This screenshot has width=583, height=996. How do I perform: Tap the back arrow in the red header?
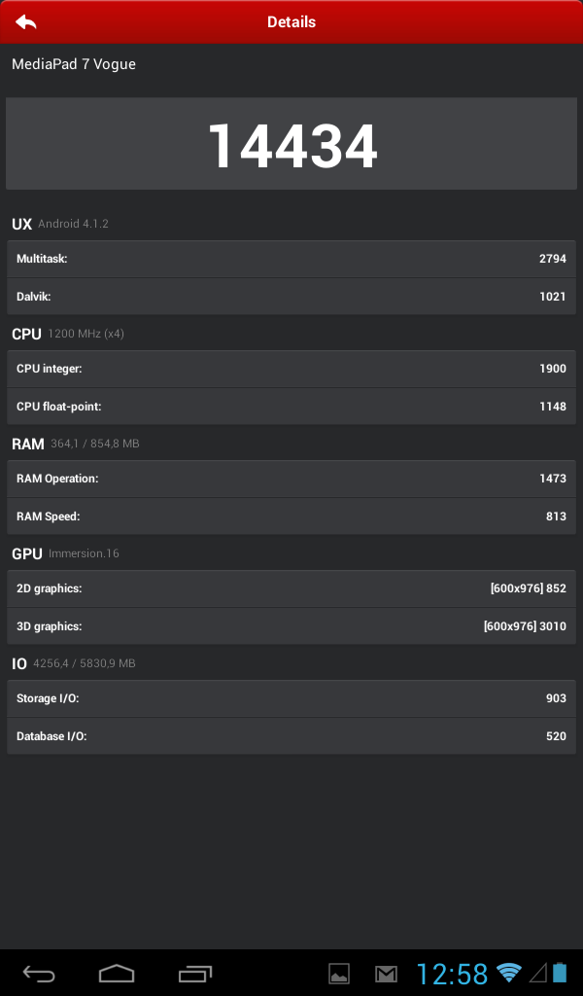point(26,21)
